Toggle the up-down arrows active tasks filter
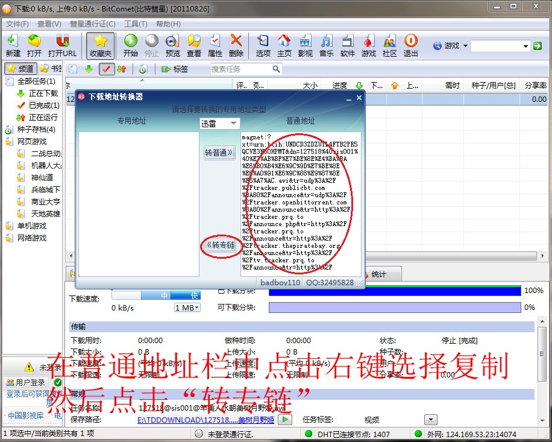 (x=122, y=69)
